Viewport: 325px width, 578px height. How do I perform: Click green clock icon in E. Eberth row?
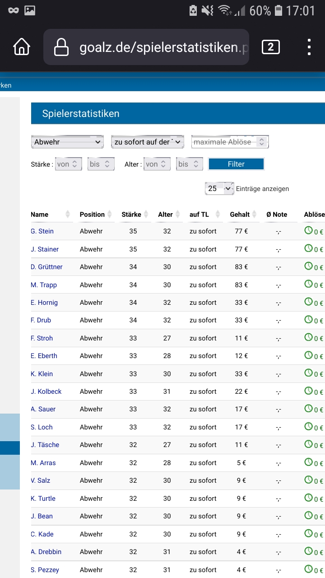(x=308, y=355)
